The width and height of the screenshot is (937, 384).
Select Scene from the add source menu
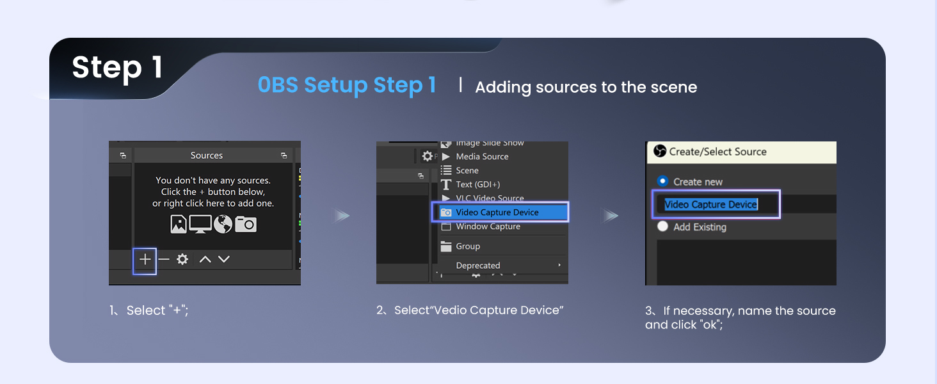click(468, 170)
